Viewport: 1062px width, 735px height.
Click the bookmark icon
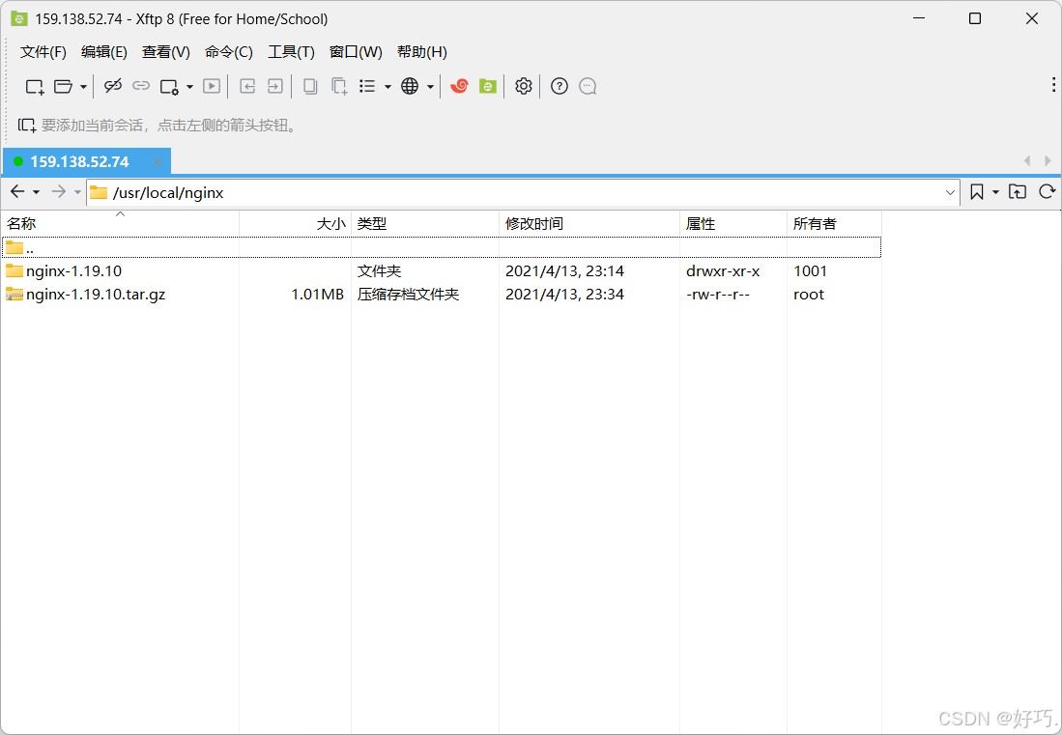977,192
